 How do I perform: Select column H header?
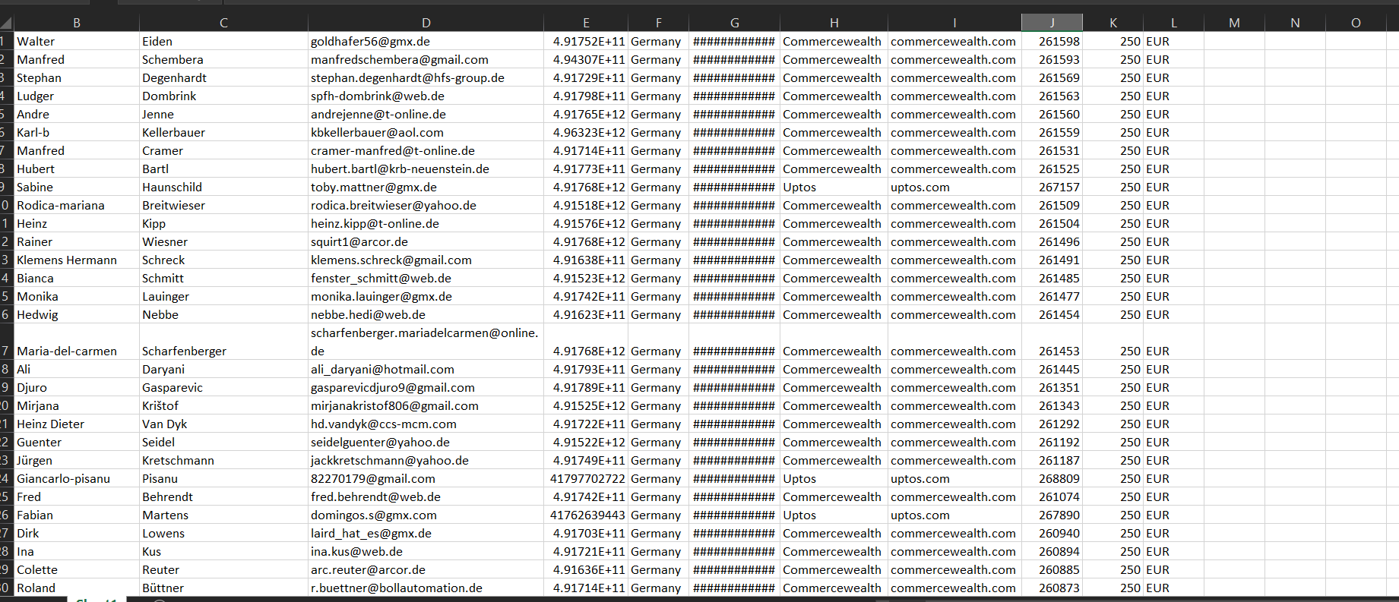(x=834, y=23)
